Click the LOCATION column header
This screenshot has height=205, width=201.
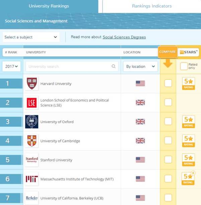coord(132,52)
